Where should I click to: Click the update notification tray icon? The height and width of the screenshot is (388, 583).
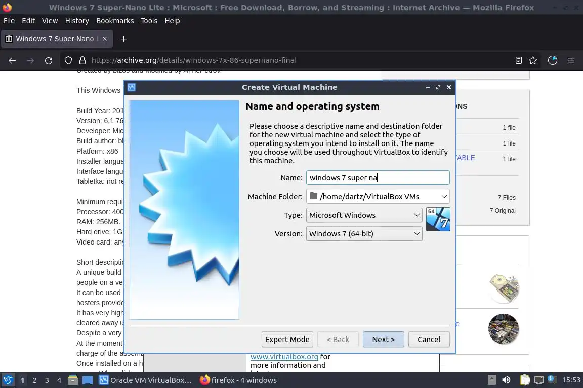(552, 379)
